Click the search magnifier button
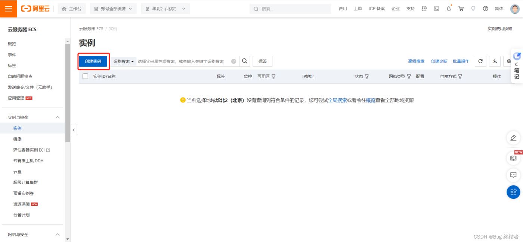 pyautogui.click(x=244, y=61)
